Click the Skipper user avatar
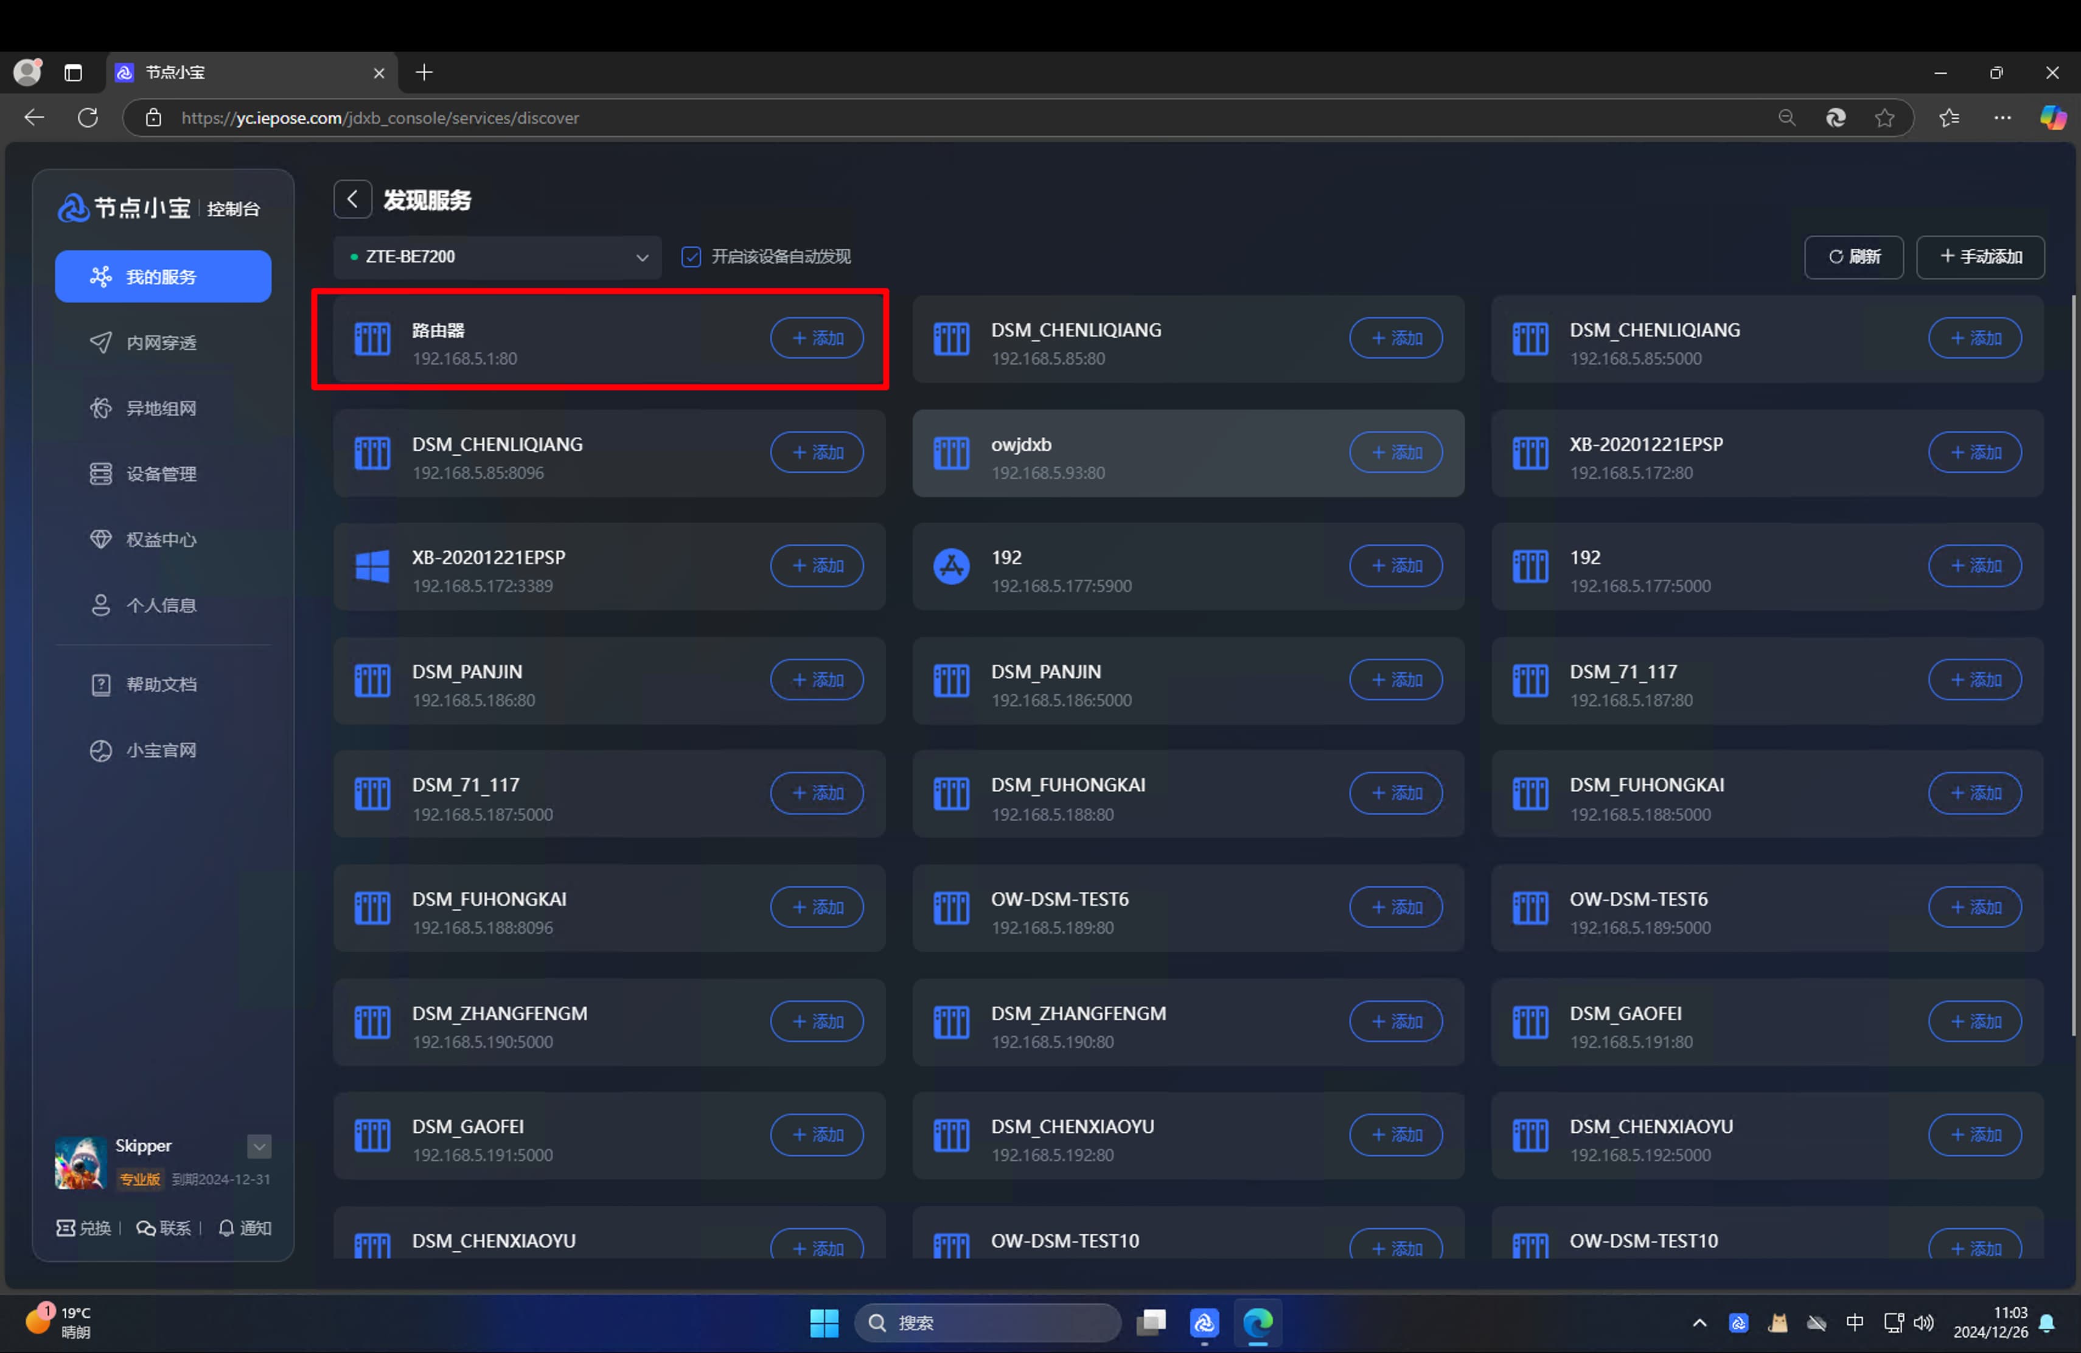Screen dimensions: 2081x1353 pyautogui.click(x=80, y=1163)
